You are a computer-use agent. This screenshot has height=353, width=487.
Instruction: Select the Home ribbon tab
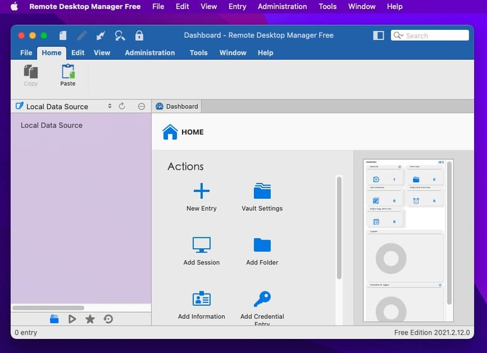pos(52,53)
